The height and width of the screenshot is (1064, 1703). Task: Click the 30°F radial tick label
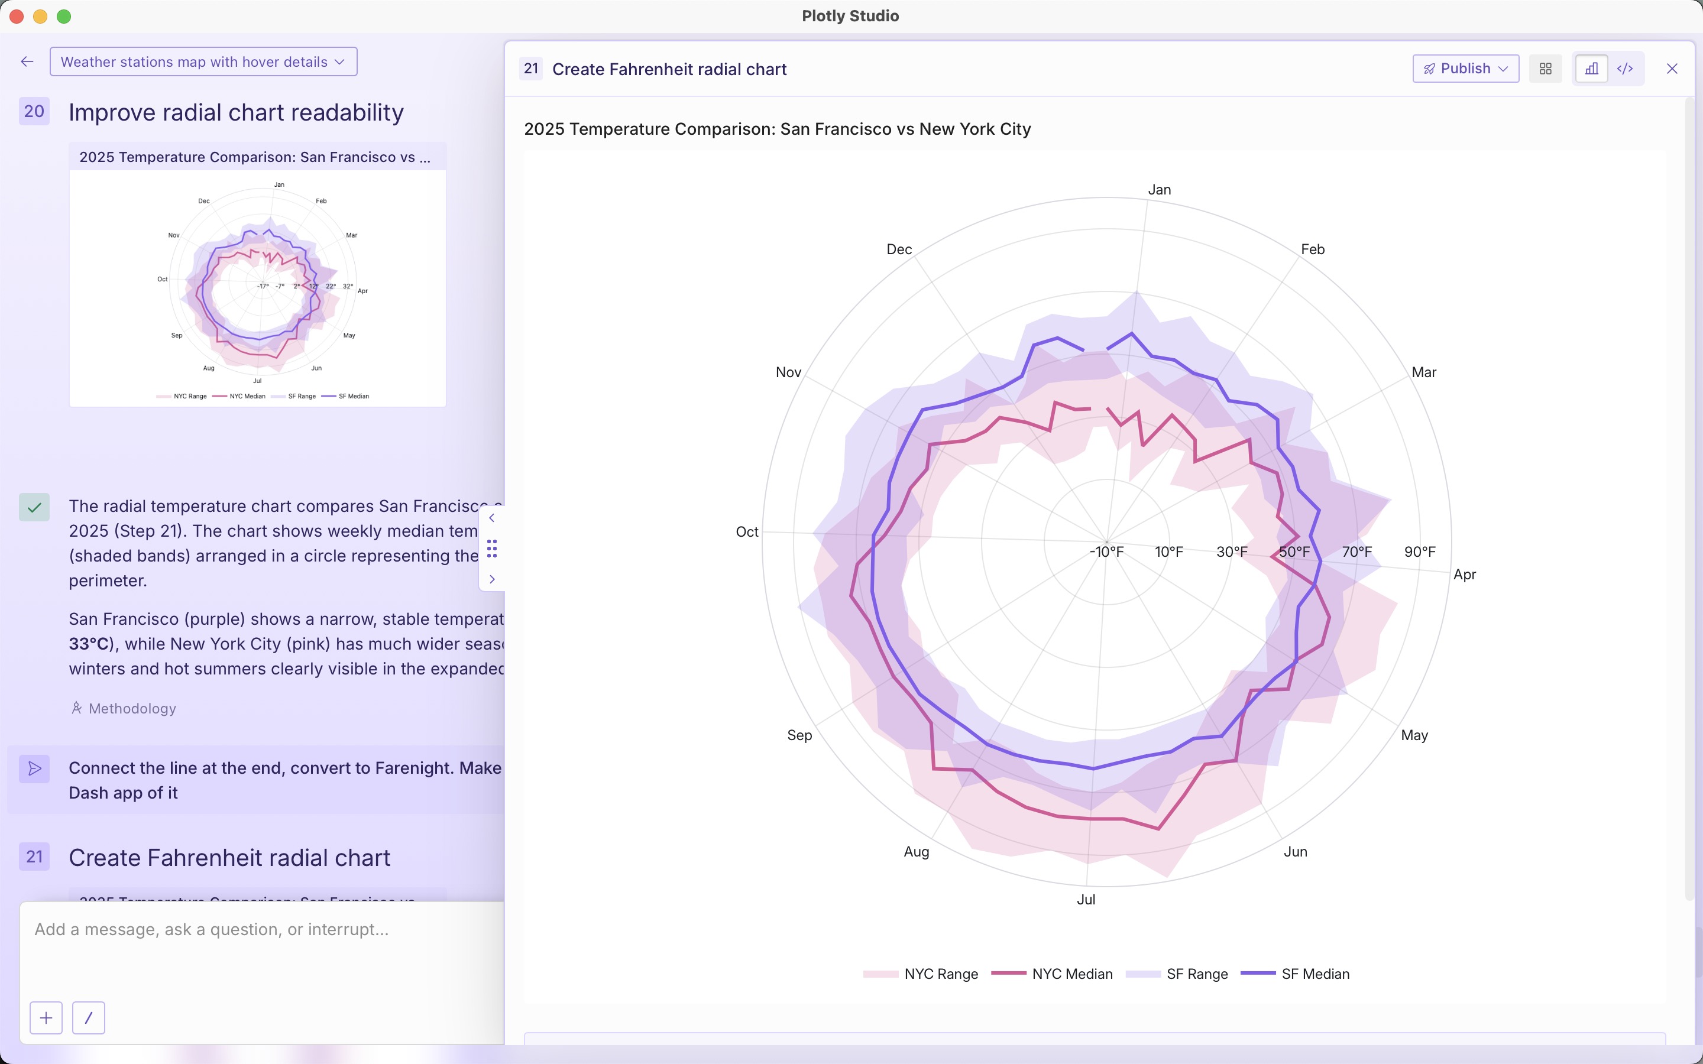tap(1232, 552)
